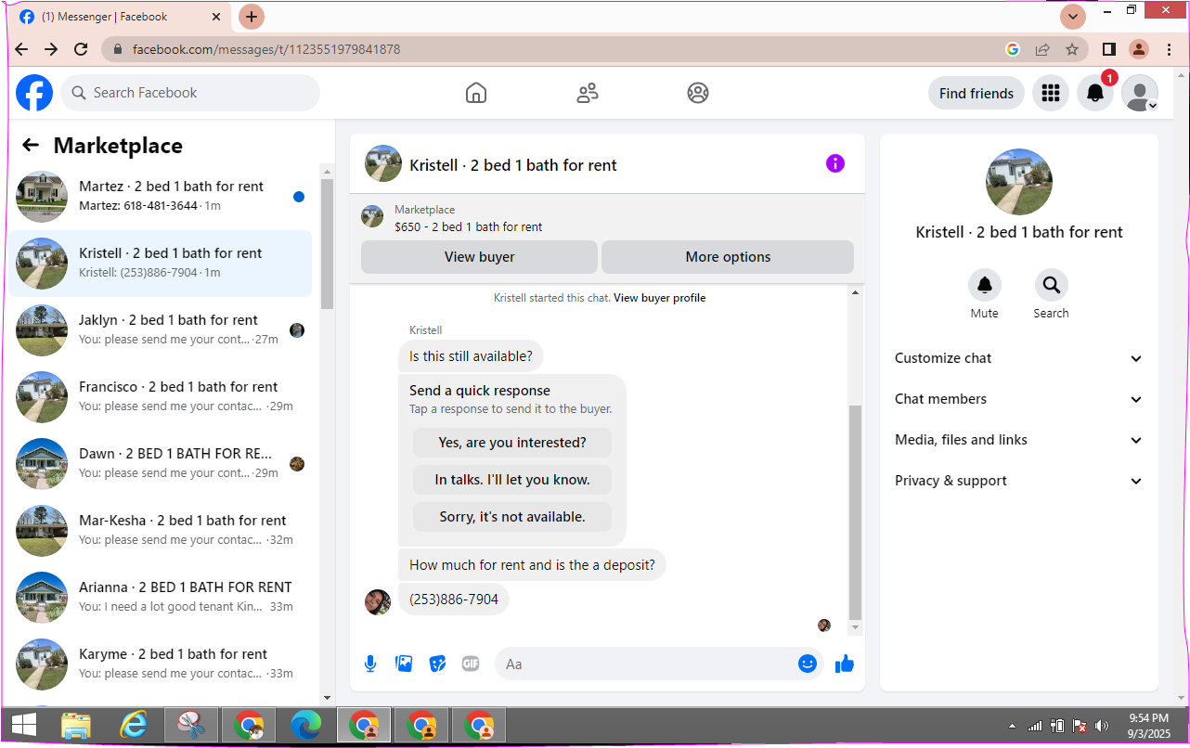Expand Media, files and links section
The width and height of the screenshot is (1190, 748).
tap(1019, 440)
